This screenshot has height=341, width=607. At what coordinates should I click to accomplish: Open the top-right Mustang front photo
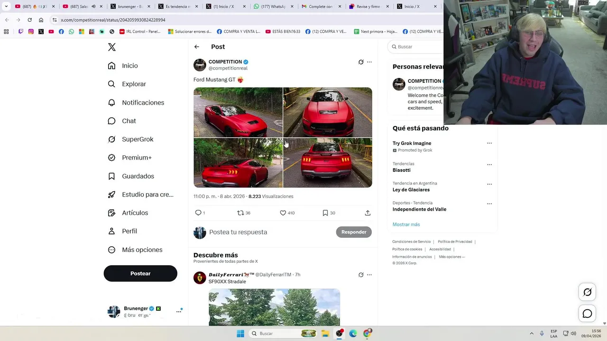pos(328,112)
